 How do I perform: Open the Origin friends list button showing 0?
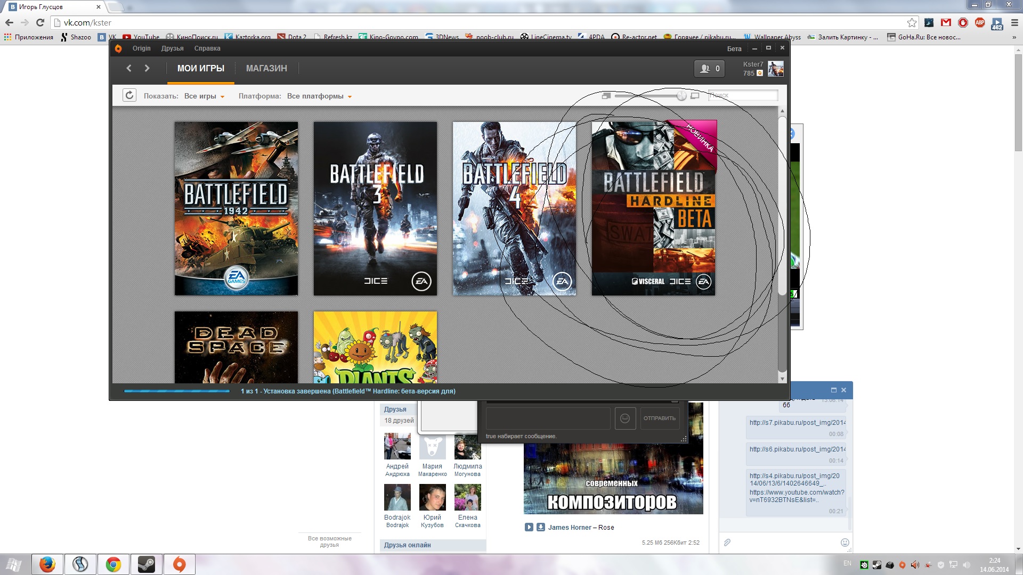pos(709,68)
